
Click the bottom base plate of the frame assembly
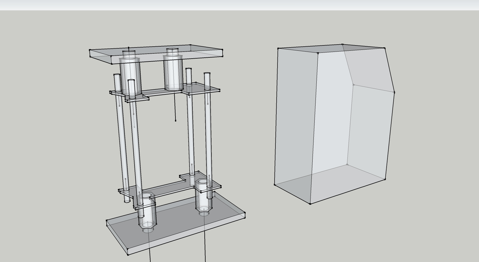[x=176, y=223]
